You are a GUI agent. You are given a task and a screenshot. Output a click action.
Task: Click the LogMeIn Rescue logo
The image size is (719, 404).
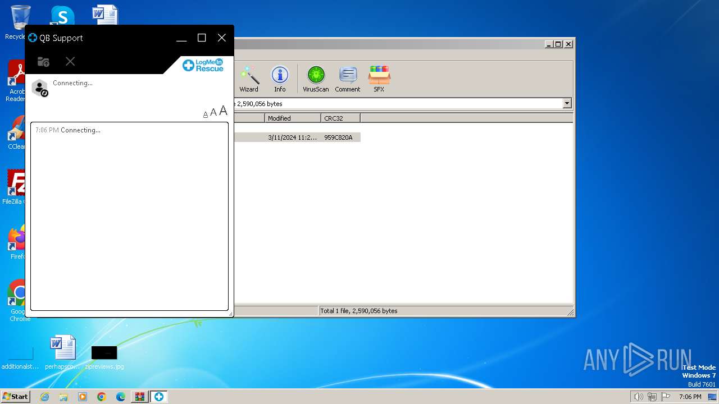(x=203, y=65)
